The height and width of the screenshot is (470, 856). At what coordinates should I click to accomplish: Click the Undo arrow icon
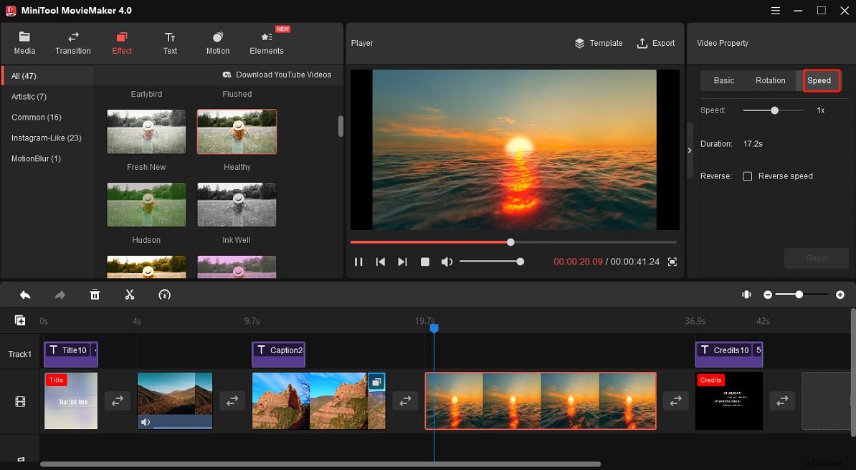pyautogui.click(x=24, y=294)
